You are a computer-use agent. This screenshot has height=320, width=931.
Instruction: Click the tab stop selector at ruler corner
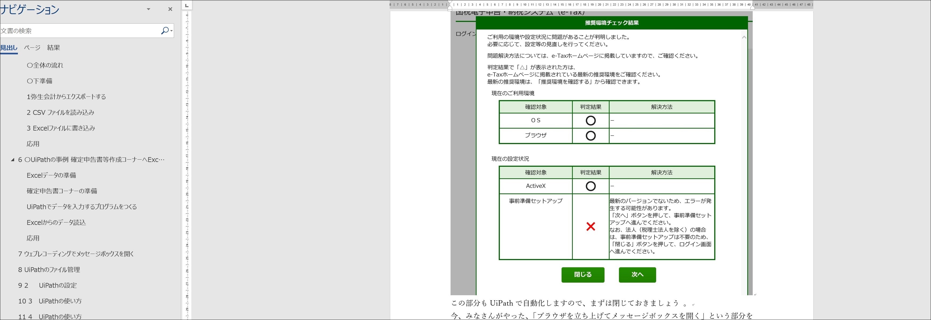click(x=187, y=5)
